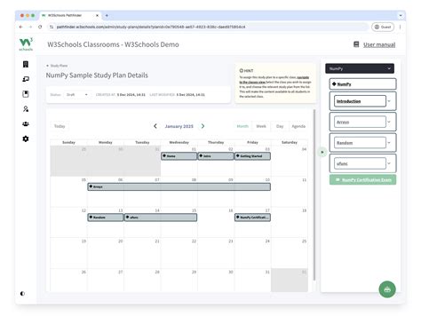The width and height of the screenshot is (421, 324).
Task: Click the HINT lightbulb icon
Action: coord(241,71)
